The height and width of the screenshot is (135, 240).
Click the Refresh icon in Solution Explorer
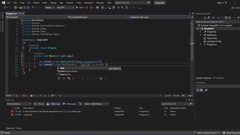click(x=222, y=18)
